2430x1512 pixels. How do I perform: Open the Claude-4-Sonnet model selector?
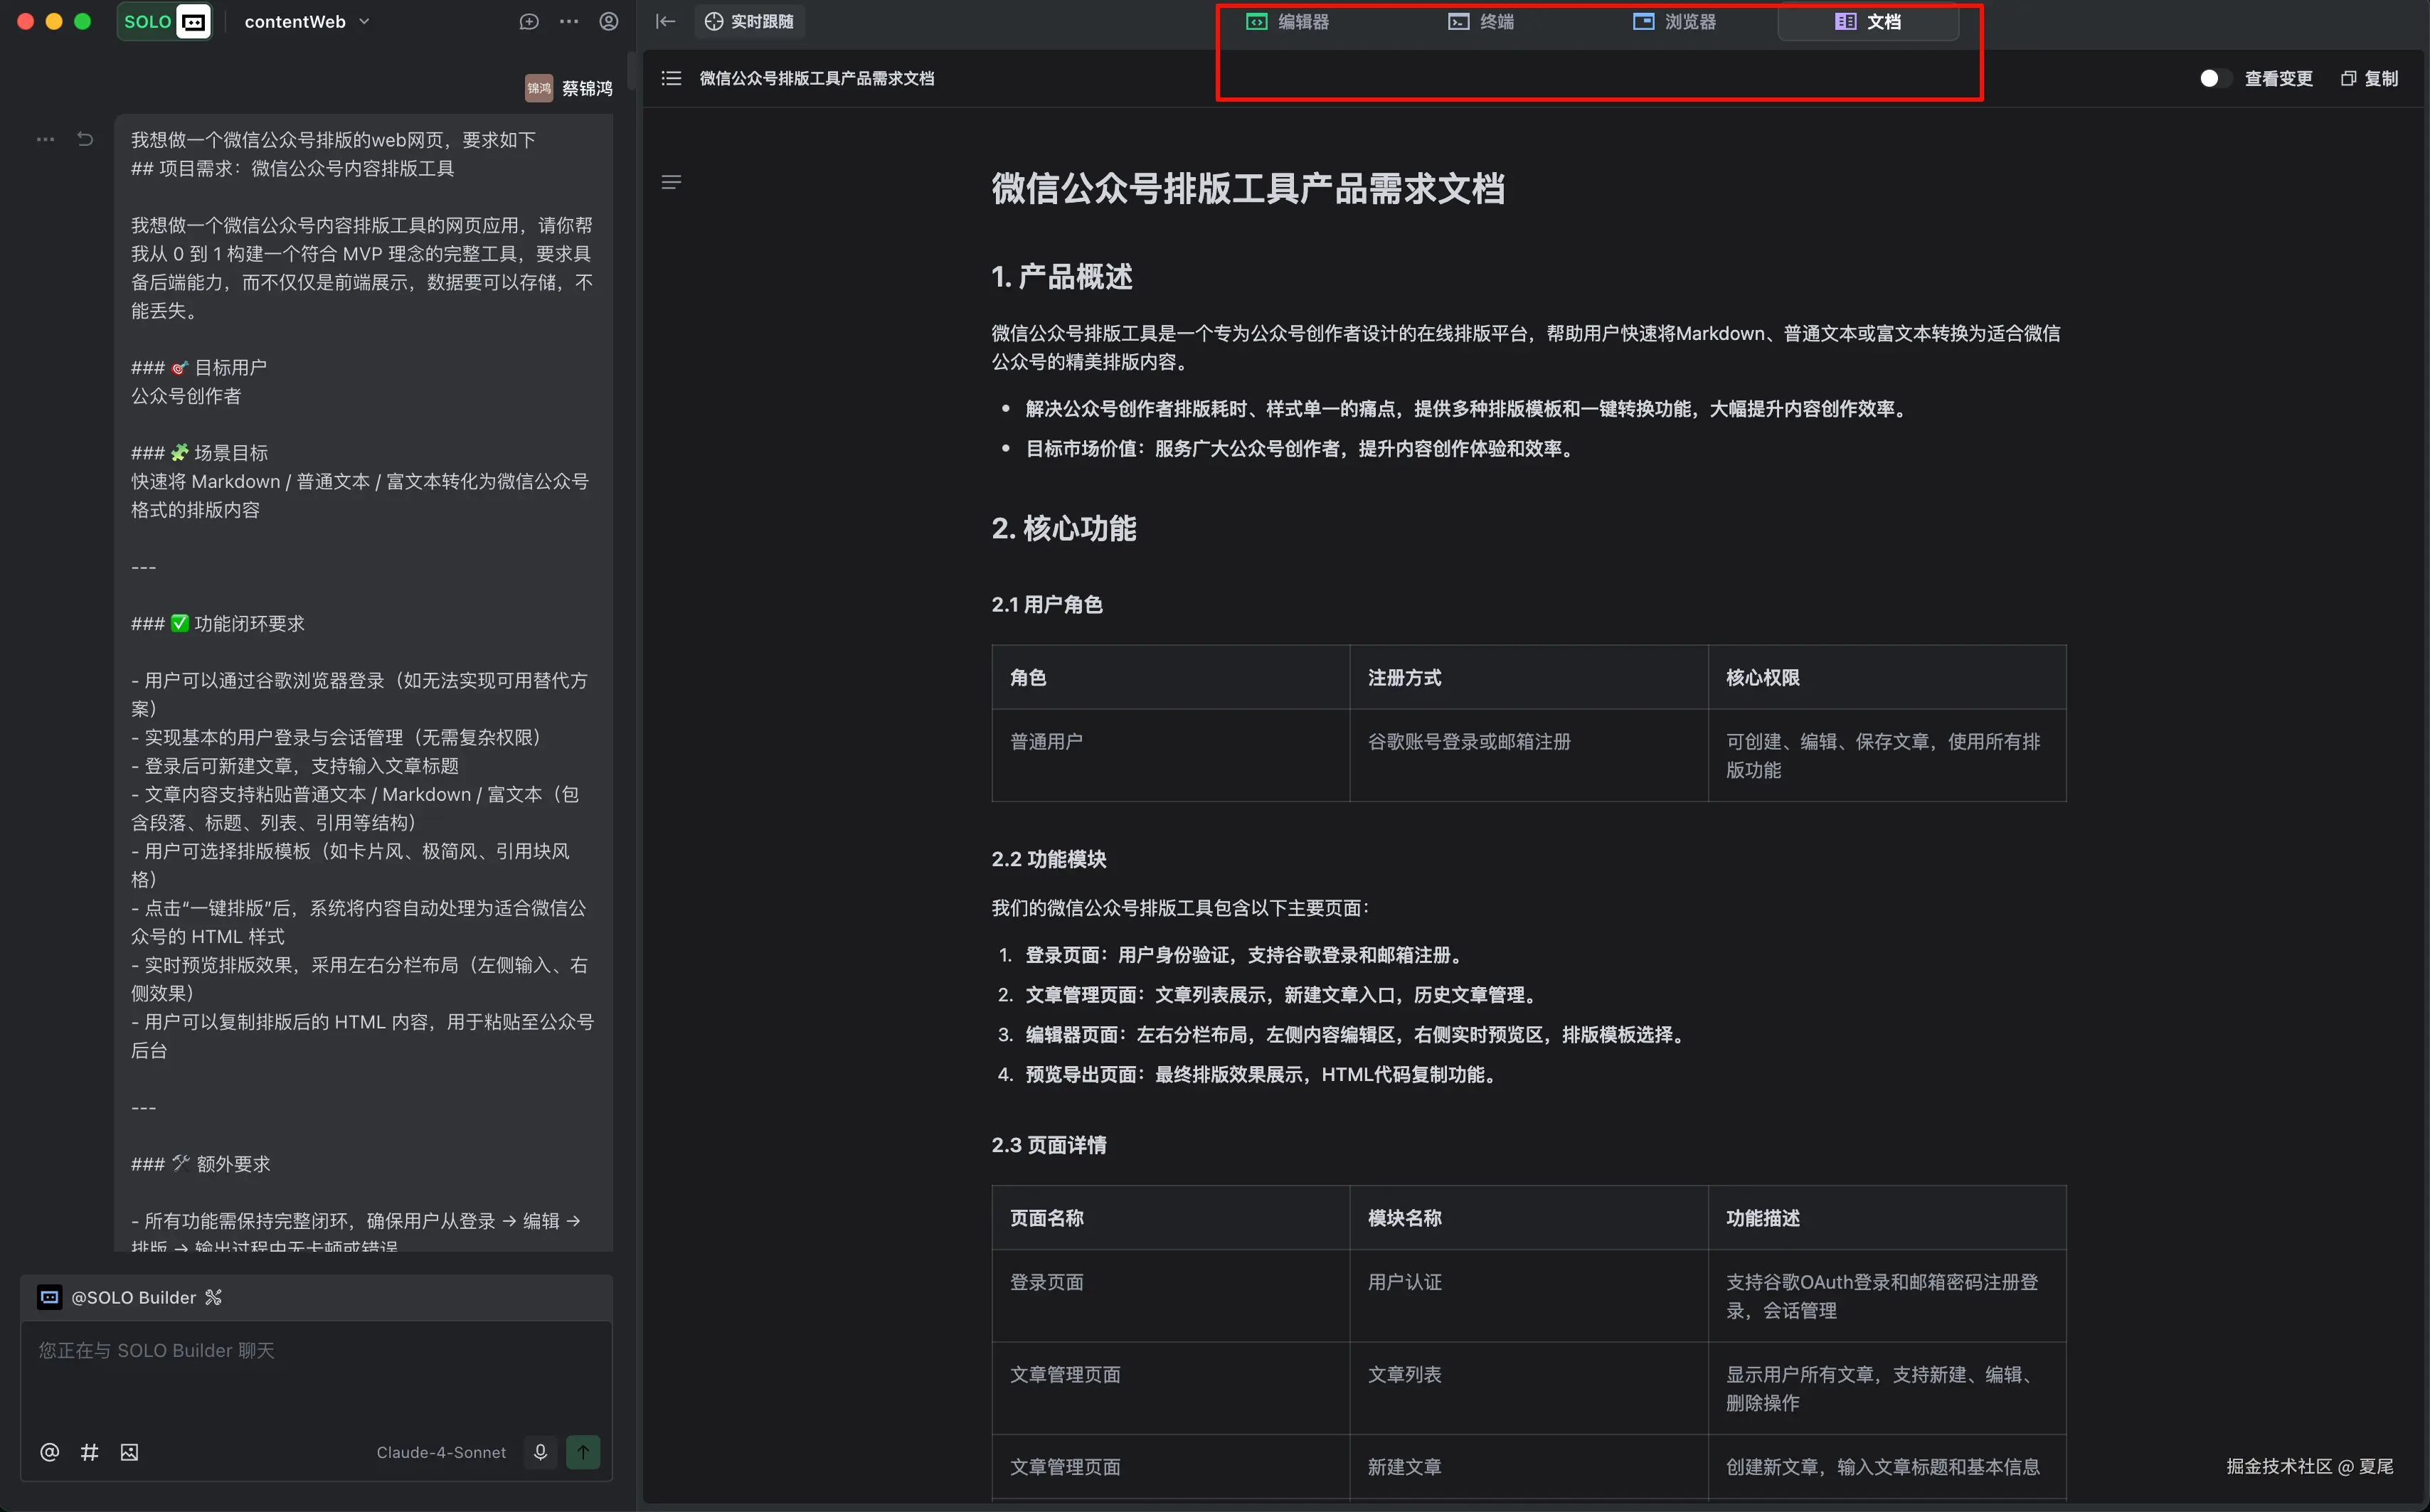[x=441, y=1452]
